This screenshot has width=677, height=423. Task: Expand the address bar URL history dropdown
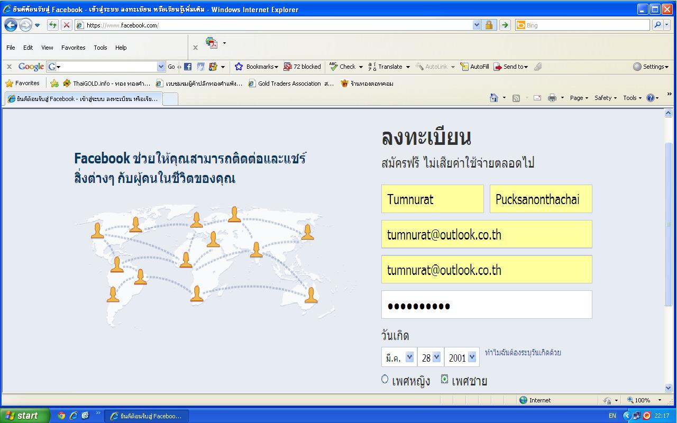(x=477, y=25)
